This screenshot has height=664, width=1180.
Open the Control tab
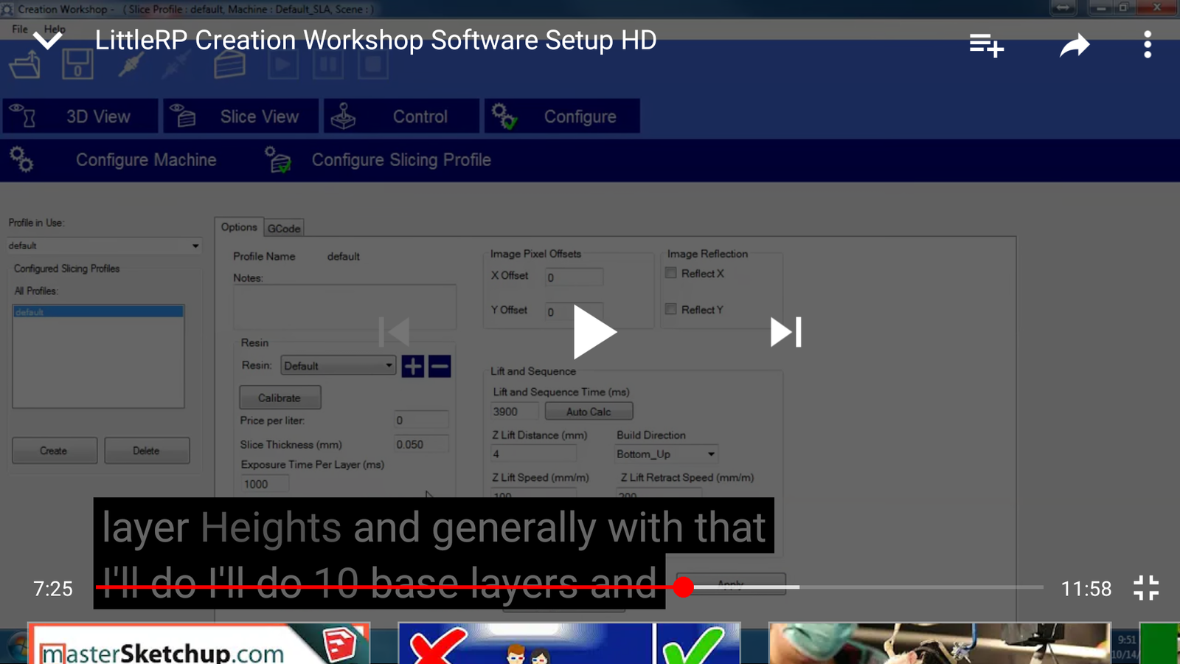tap(402, 117)
